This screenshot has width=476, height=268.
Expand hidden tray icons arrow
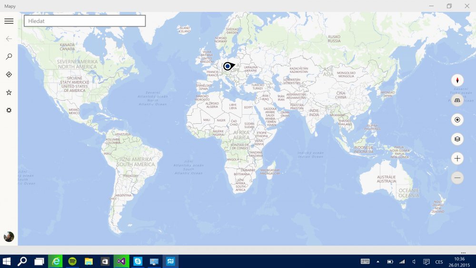click(x=378, y=261)
